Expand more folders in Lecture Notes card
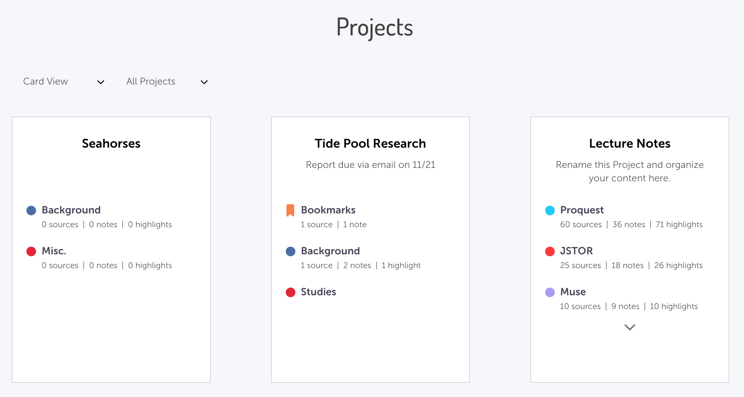Image resolution: width=744 pixels, height=397 pixels. pos(629,327)
